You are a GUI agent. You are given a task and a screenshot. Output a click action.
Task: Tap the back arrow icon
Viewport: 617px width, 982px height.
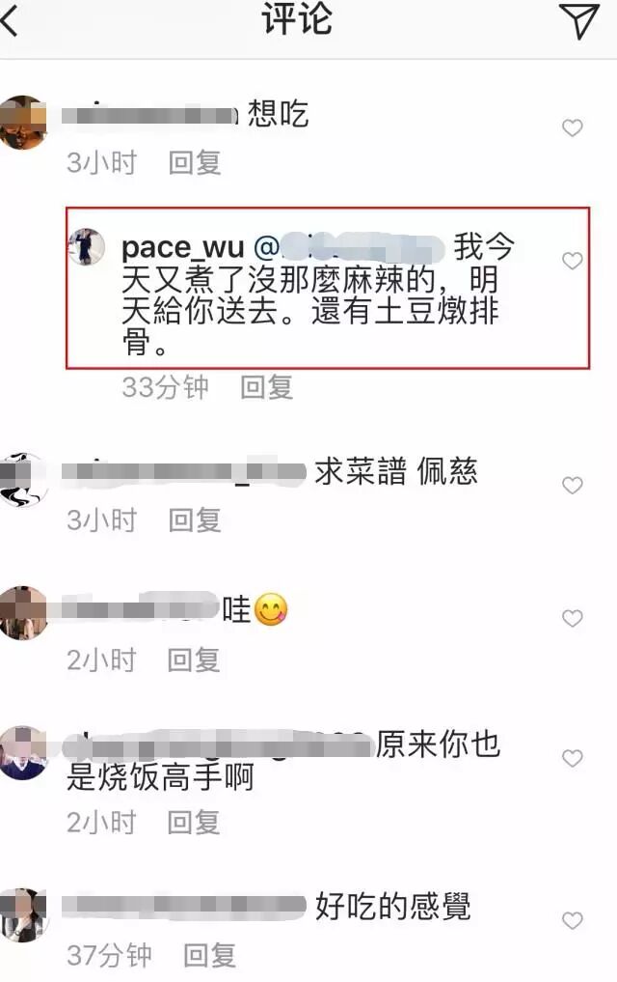coord(9,21)
